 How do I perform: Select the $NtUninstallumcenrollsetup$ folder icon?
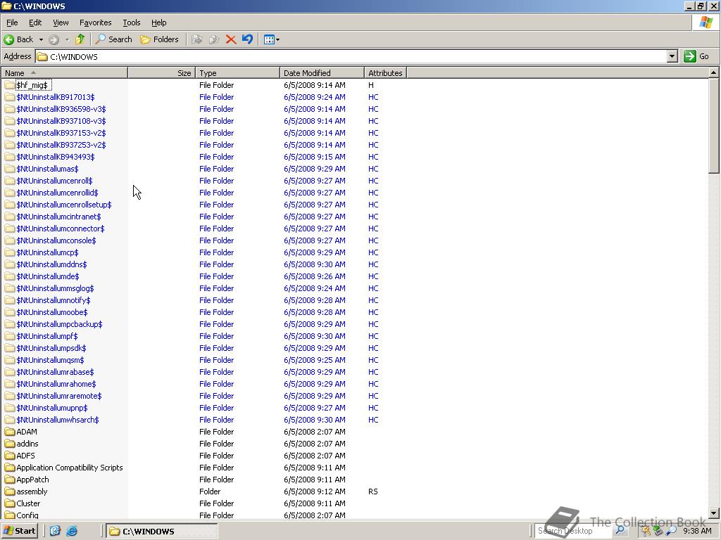[x=10, y=205]
